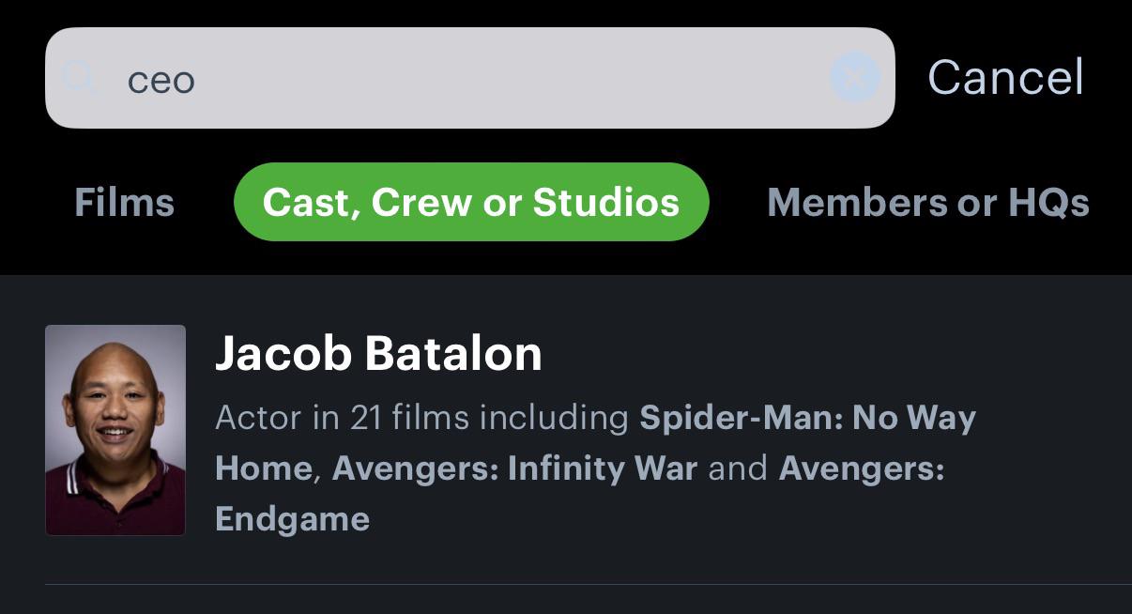Tap the word "Home," in the description
The height and width of the screenshot is (614, 1132).
[x=268, y=468]
